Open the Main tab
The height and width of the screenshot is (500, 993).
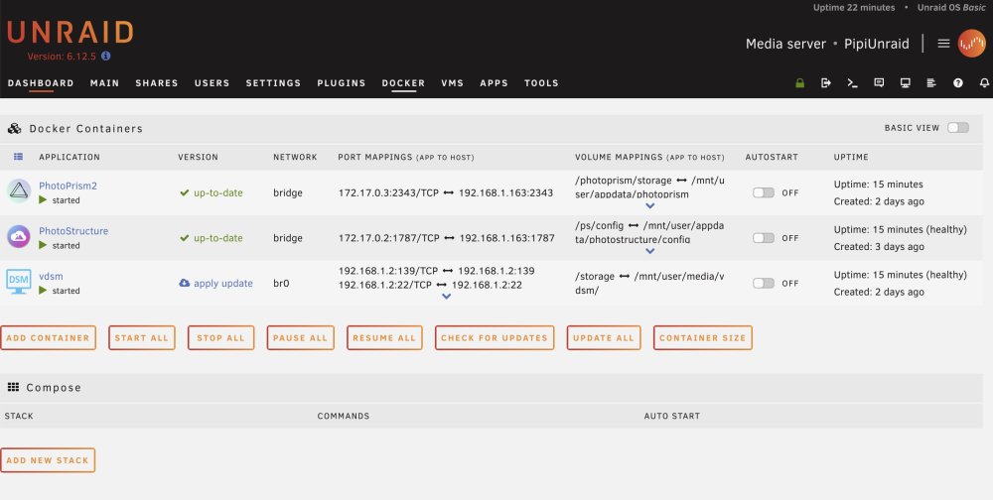tap(104, 83)
